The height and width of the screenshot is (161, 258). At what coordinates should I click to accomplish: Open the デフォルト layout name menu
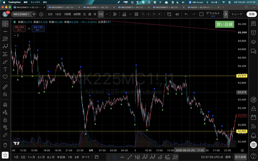coord(213,14)
